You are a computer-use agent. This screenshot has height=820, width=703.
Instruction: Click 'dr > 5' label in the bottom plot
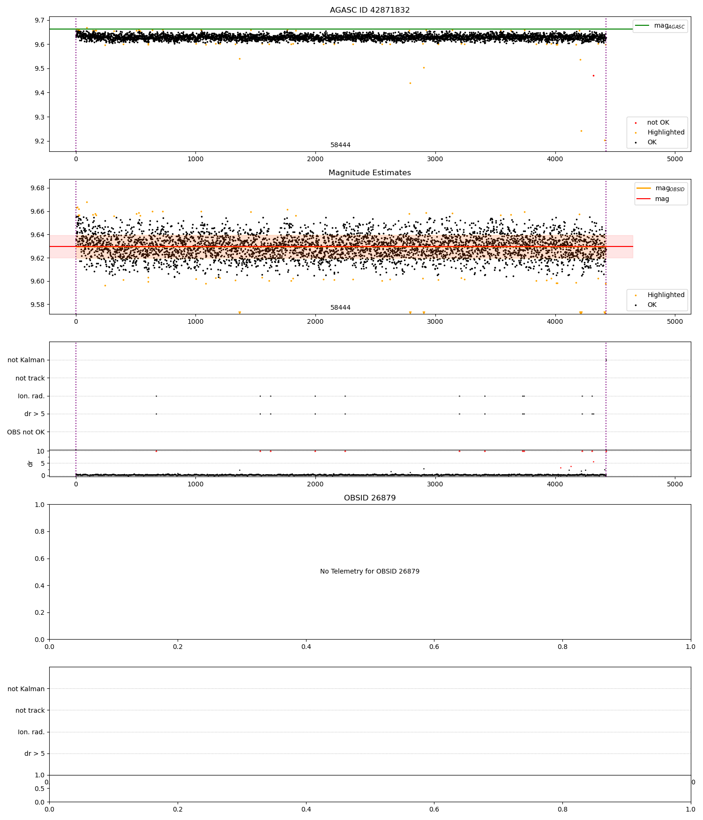35,753
